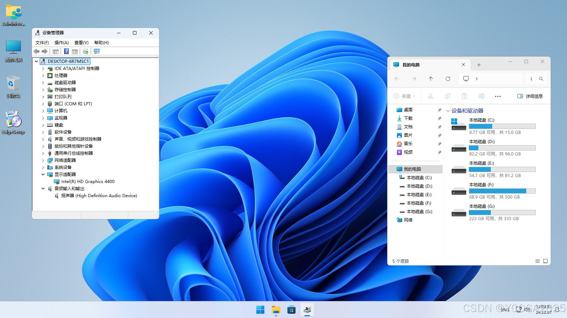Expand the 处理器 node

pos(43,76)
